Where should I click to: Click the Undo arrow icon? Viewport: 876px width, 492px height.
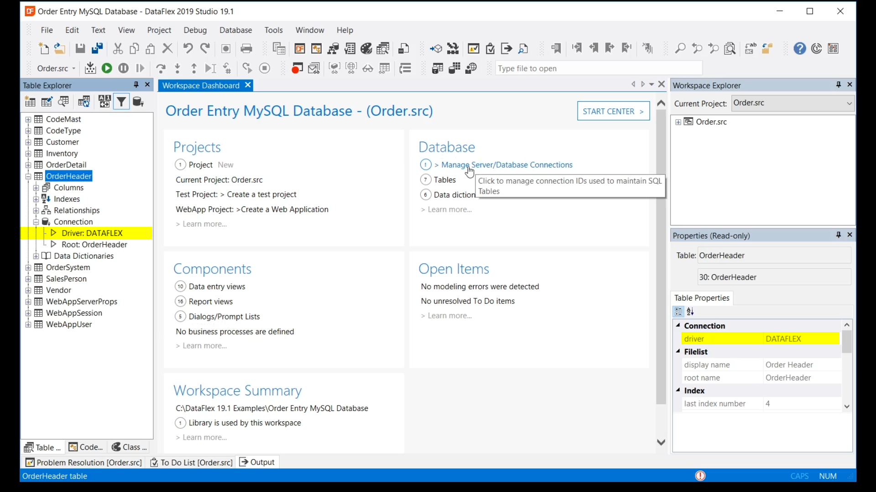188,48
